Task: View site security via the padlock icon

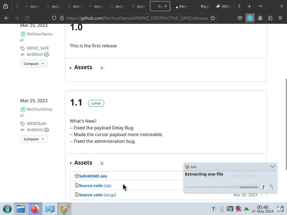Action: click(x=62, y=18)
